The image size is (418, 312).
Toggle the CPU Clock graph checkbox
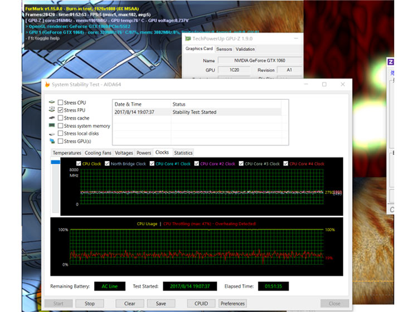click(79, 164)
